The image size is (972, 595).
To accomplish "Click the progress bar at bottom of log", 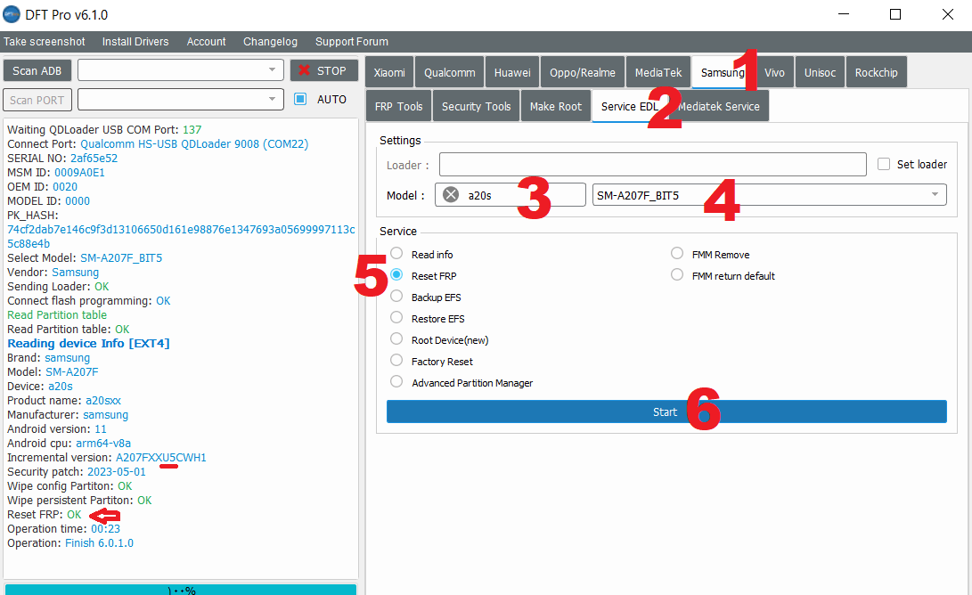I will point(181,589).
